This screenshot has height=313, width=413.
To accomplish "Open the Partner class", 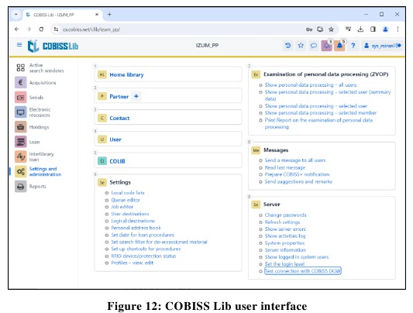I will click(119, 97).
